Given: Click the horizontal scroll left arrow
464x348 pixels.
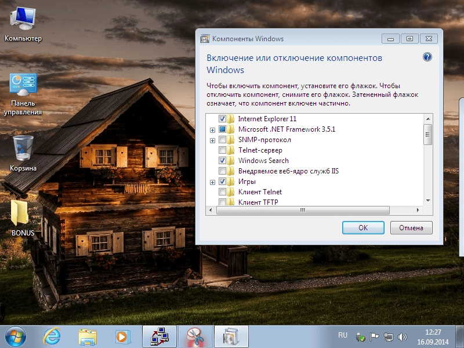Looking at the screenshot, I should [x=211, y=210].
